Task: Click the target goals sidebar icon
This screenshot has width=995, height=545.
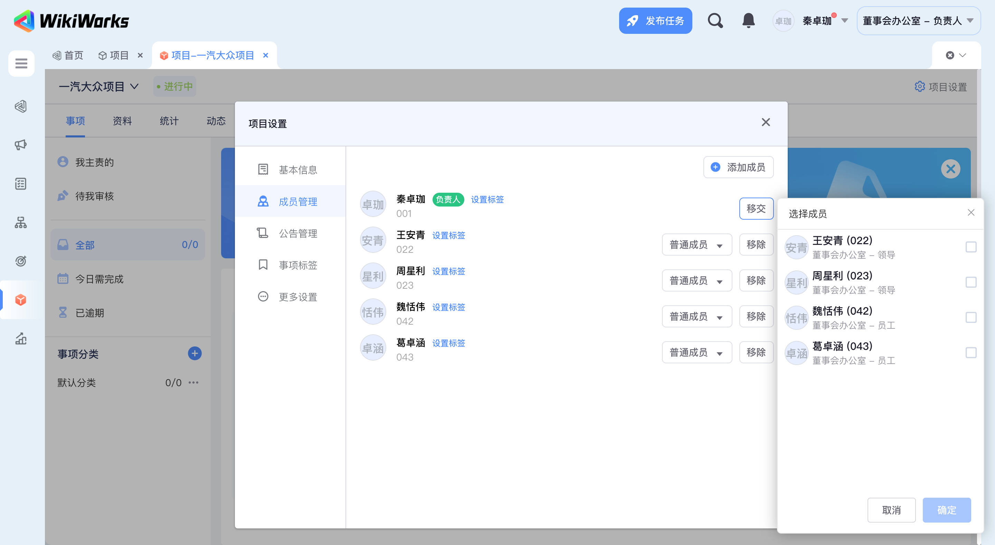Action: [x=21, y=261]
